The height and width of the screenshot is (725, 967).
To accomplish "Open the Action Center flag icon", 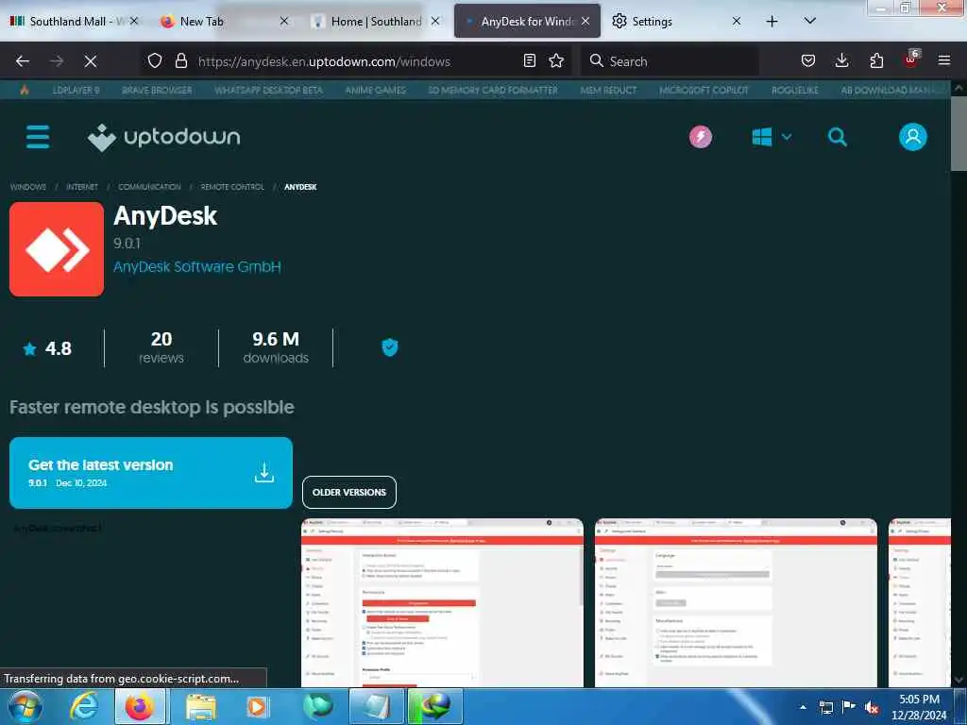I will 849,707.
